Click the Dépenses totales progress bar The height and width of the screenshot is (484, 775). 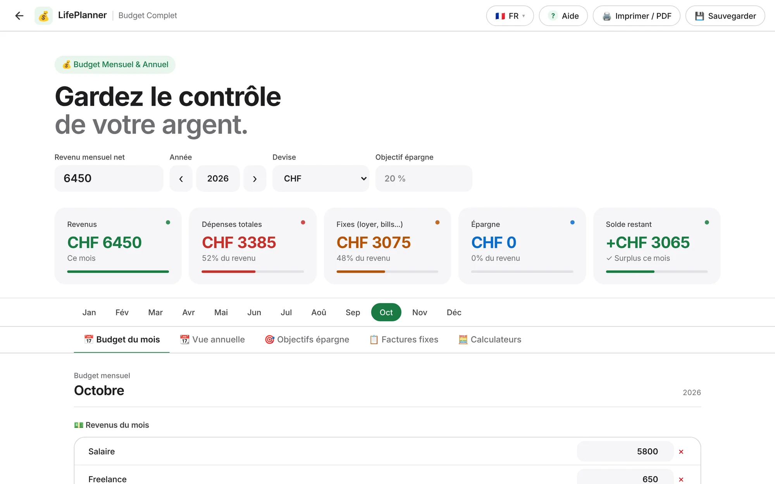tap(253, 272)
